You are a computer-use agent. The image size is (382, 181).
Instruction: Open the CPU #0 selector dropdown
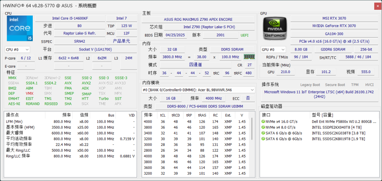pos(17,50)
